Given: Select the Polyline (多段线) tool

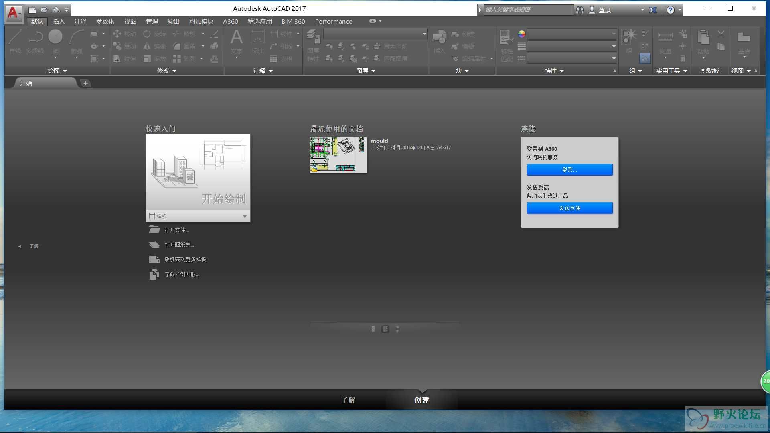Looking at the screenshot, I should click(x=35, y=42).
